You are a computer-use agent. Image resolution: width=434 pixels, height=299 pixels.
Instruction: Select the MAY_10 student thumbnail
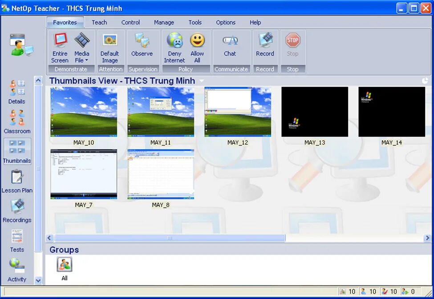pos(84,112)
